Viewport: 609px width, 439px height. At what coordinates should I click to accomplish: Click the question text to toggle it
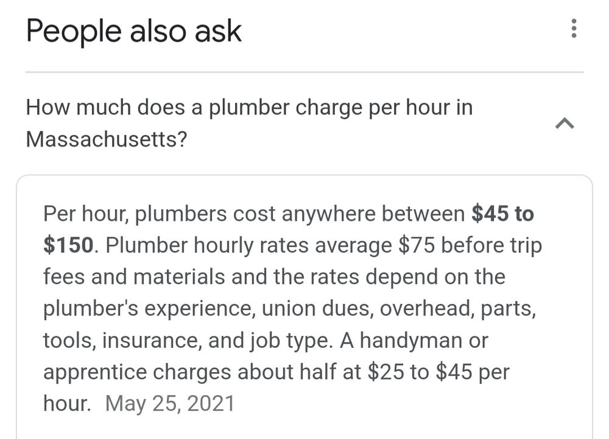[x=250, y=107]
